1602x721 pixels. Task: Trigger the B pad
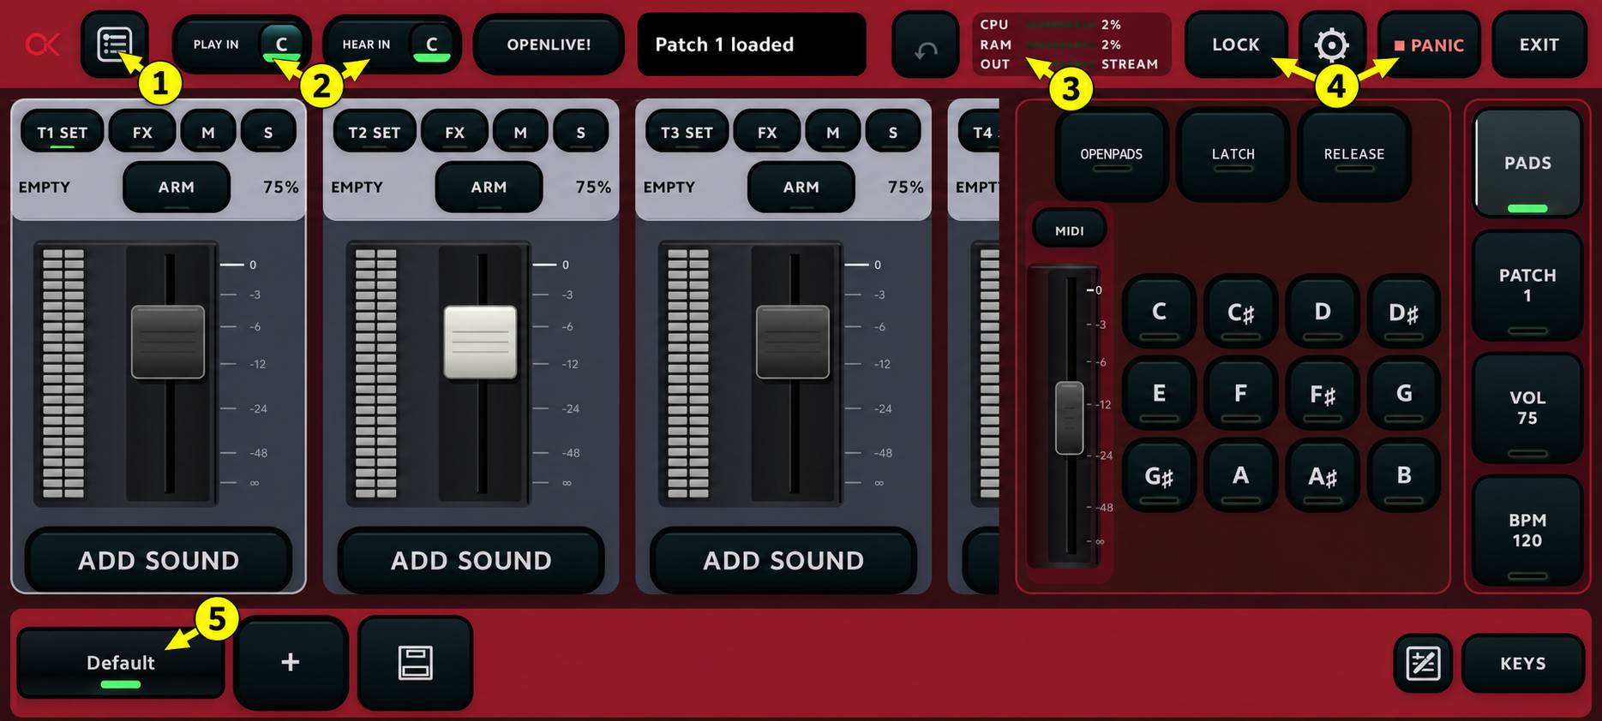(1403, 476)
